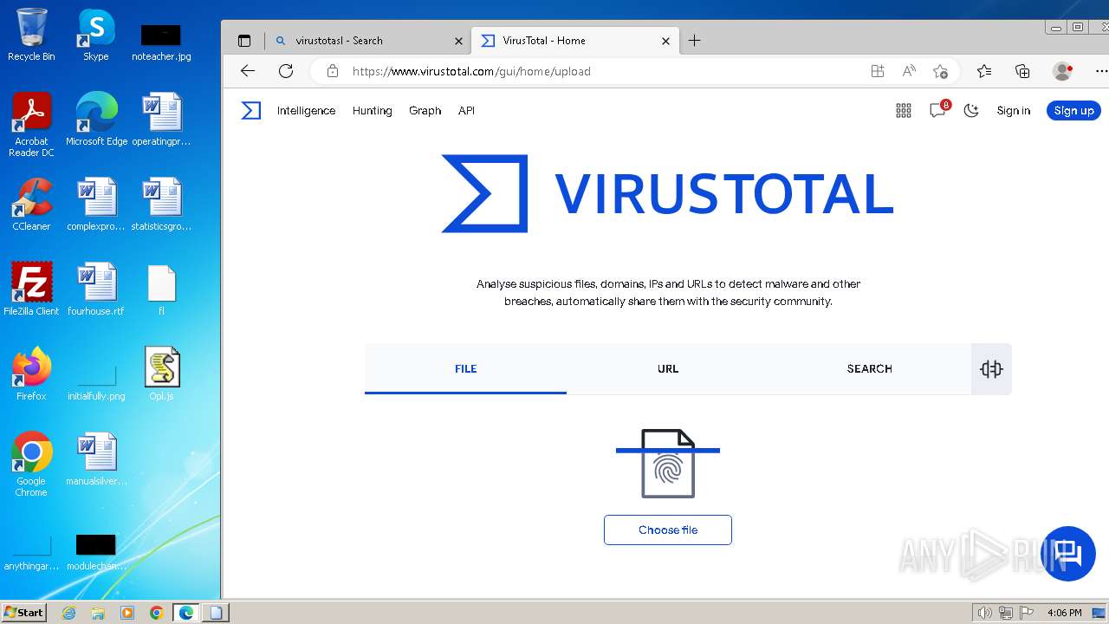
Task: Click the file hash compare icon beside SEARCH
Action: (x=991, y=369)
